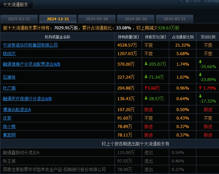Click shareholder 石建祥 link
This screenshot has height=174, width=219.
[x=9, y=77]
